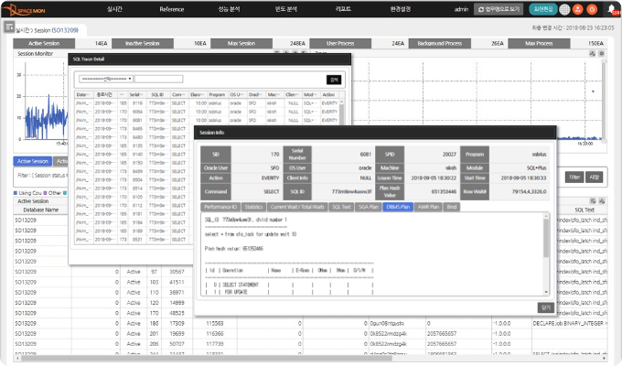Click the Inactive Session summary label
This screenshot has width=622, height=366.
click(143, 43)
